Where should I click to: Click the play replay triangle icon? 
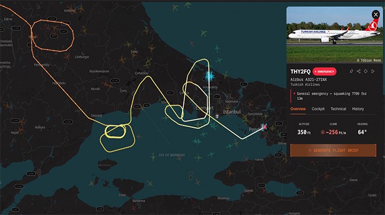[373, 71]
